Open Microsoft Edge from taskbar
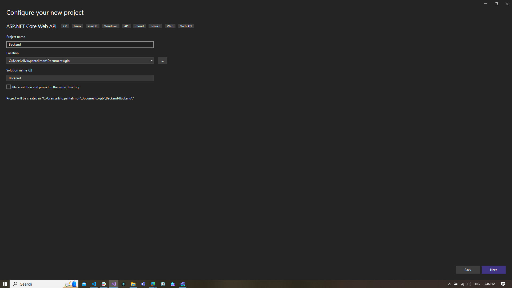This screenshot has width=512, height=288. coord(153,284)
